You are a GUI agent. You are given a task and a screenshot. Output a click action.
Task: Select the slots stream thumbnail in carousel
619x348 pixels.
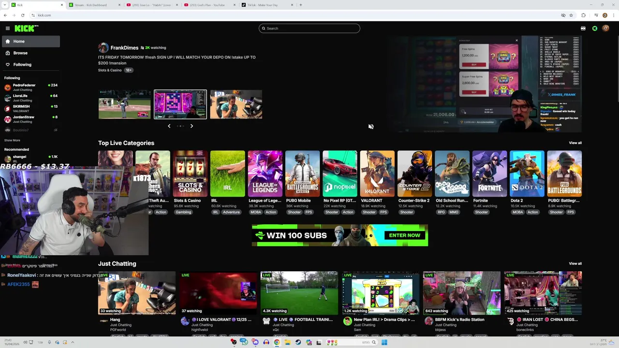[x=180, y=104]
